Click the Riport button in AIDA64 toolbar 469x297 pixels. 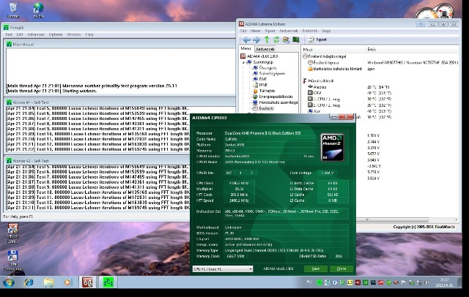tap(317, 40)
